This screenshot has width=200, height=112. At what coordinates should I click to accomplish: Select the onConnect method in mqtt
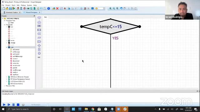[16, 49]
